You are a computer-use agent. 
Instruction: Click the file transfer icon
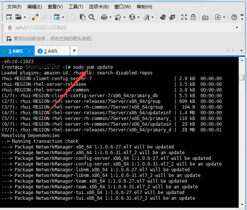(x=118, y=17)
